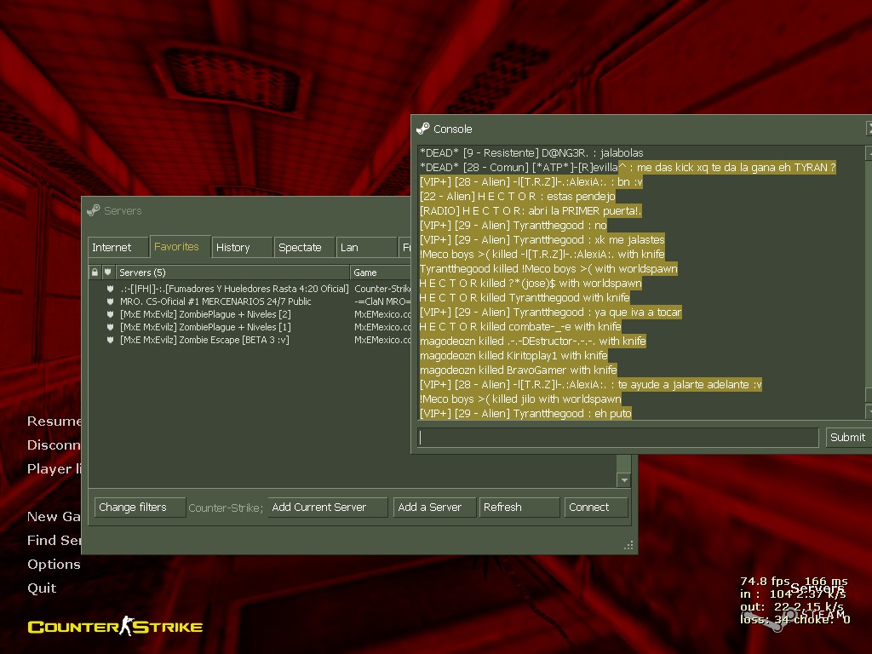Refresh the favorites server list
This screenshot has width=872, height=654.
coord(519,508)
